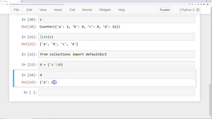Open the Widgets menu
Viewport: 212px width, 119px height.
pos(105,10)
